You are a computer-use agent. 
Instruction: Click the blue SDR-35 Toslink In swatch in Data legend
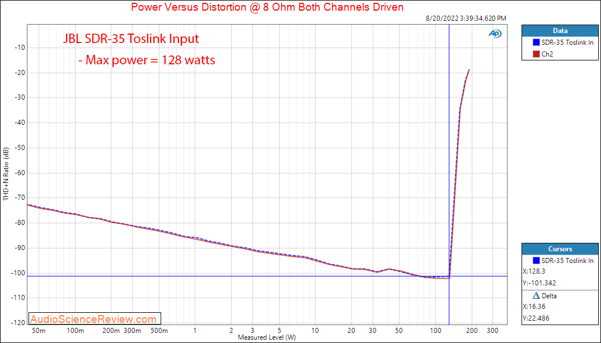click(x=536, y=43)
